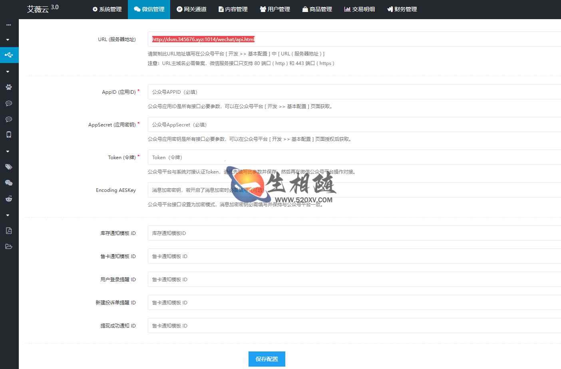Viewport: 561px width, 369px height.
Task: Switch to the 系统管理 menu
Action: click(x=106, y=9)
